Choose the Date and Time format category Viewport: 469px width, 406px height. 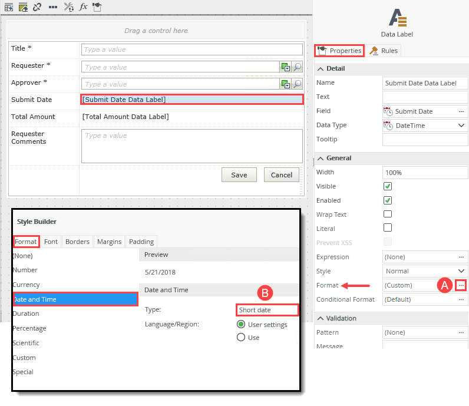pos(75,299)
